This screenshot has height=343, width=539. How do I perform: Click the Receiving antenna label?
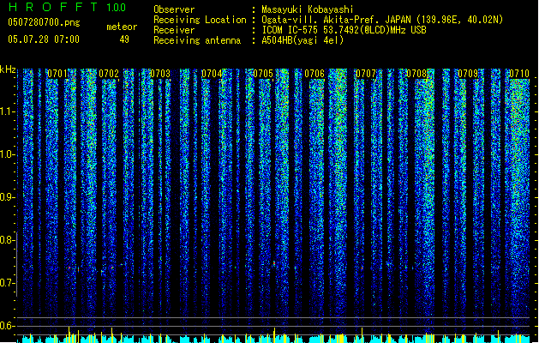pos(197,40)
